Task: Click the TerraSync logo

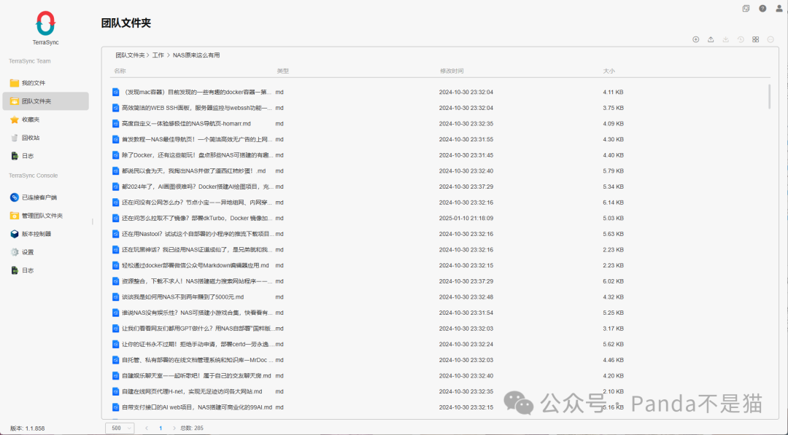Action: (x=45, y=23)
